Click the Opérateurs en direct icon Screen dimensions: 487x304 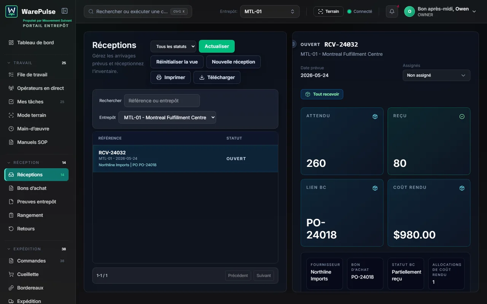(11, 88)
